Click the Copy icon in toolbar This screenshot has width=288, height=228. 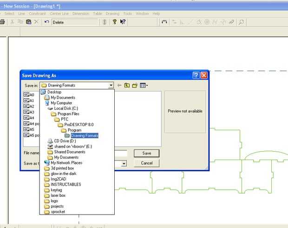click(x=20, y=22)
